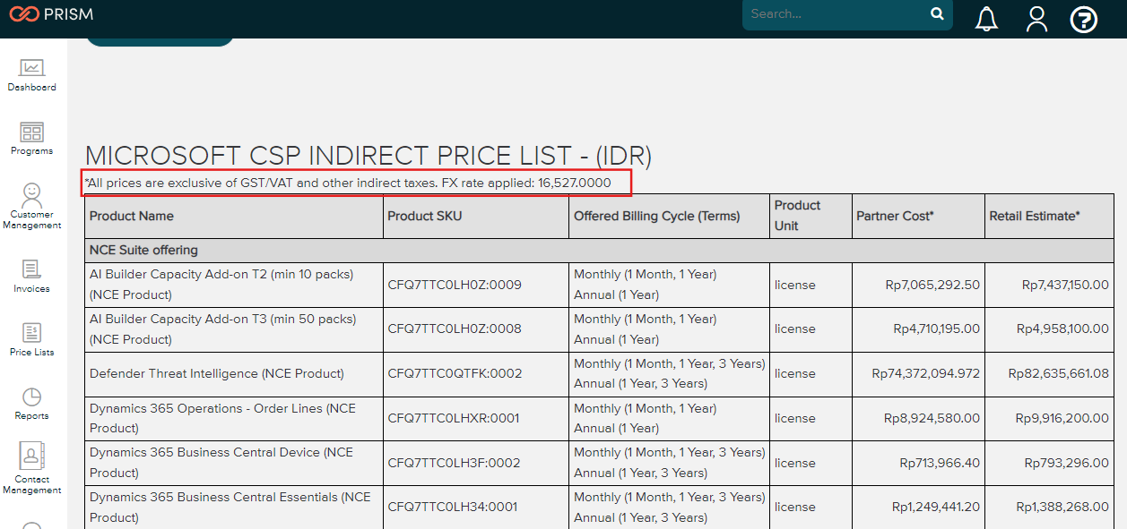Click retail estimate Rp4,958,100.00
The image size is (1127, 529).
[1062, 329]
